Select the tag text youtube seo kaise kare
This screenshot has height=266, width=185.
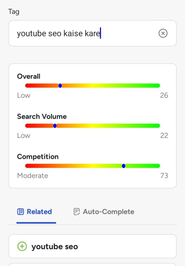[58, 33]
